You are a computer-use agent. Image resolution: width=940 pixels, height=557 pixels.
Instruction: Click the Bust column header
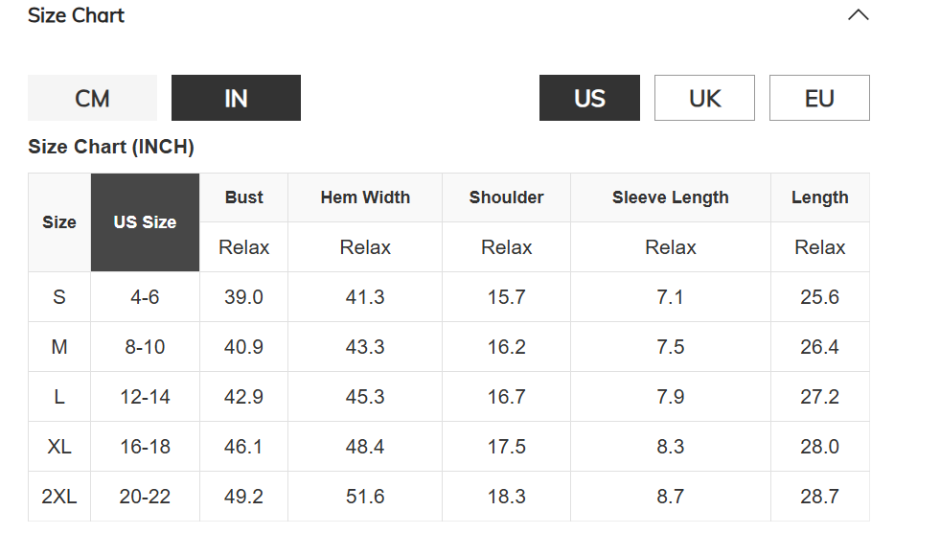(x=243, y=197)
